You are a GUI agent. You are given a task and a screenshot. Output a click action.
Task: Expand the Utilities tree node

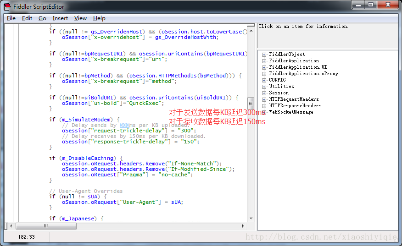pyautogui.click(x=264, y=87)
